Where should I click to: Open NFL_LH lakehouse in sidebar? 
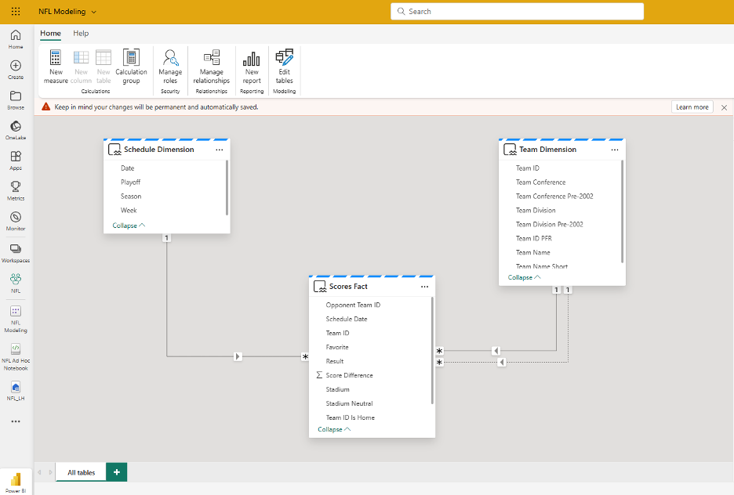tap(16, 392)
